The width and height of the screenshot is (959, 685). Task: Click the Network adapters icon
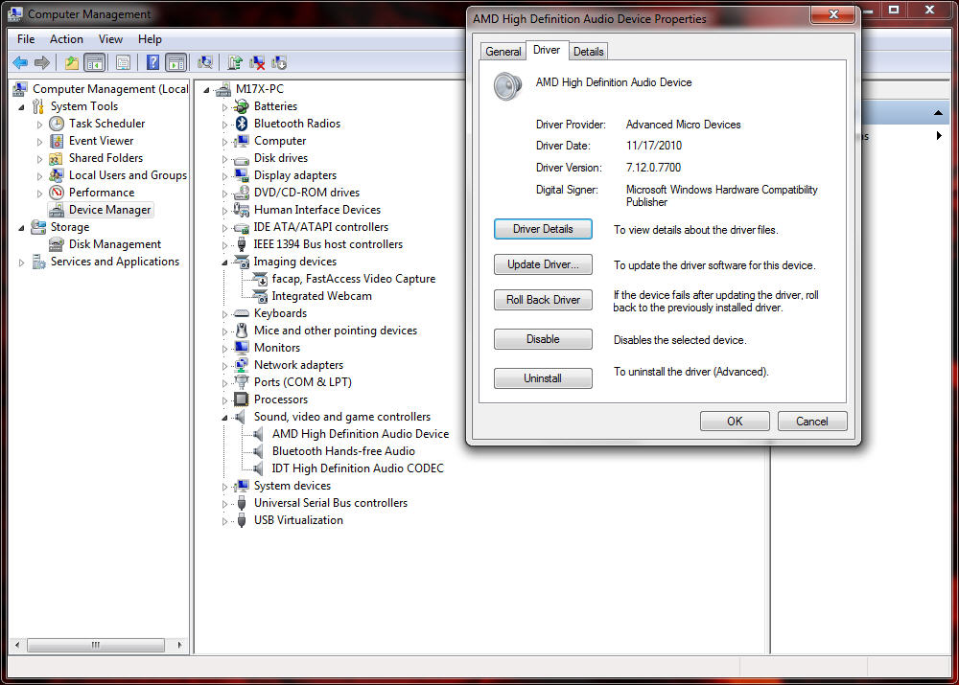point(242,365)
